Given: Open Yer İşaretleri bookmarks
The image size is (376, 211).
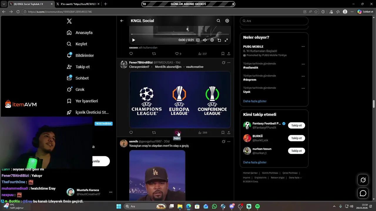Looking at the screenshot, I should click(x=82, y=101).
